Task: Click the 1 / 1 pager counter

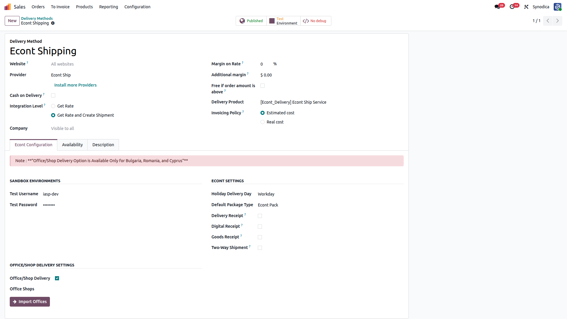Action: tap(536, 21)
